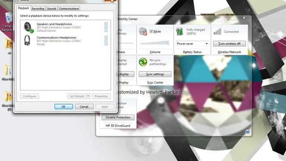286x161 pixels.
Task: Switch to the Playback tab
Action: click(24, 8)
